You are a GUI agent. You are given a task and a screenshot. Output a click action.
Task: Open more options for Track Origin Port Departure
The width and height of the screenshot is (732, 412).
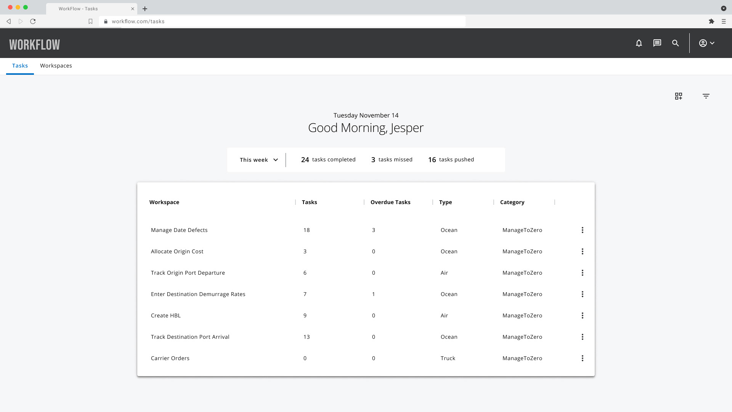tap(583, 273)
